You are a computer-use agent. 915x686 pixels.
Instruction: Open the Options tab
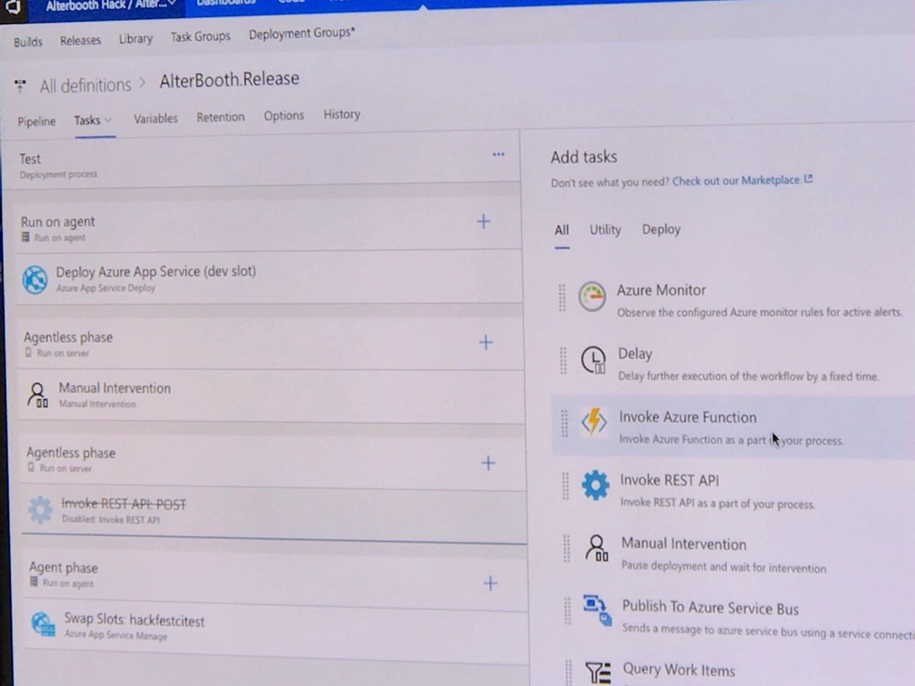[x=284, y=116]
